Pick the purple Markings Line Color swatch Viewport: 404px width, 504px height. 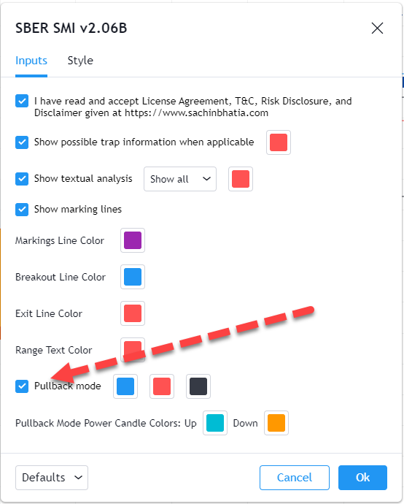point(133,240)
